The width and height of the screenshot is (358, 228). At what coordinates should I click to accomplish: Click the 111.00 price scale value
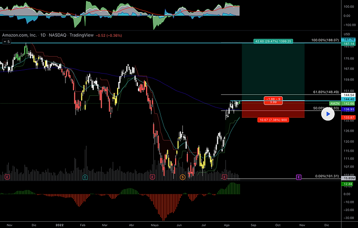(x=348, y=159)
